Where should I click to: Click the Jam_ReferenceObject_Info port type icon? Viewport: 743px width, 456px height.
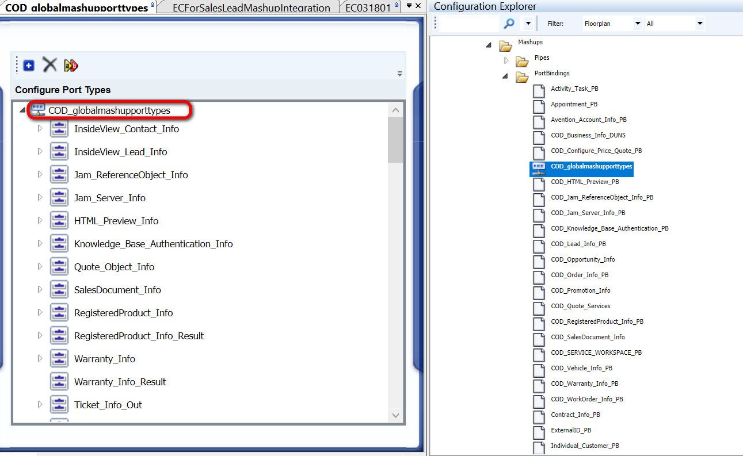(59, 175)
